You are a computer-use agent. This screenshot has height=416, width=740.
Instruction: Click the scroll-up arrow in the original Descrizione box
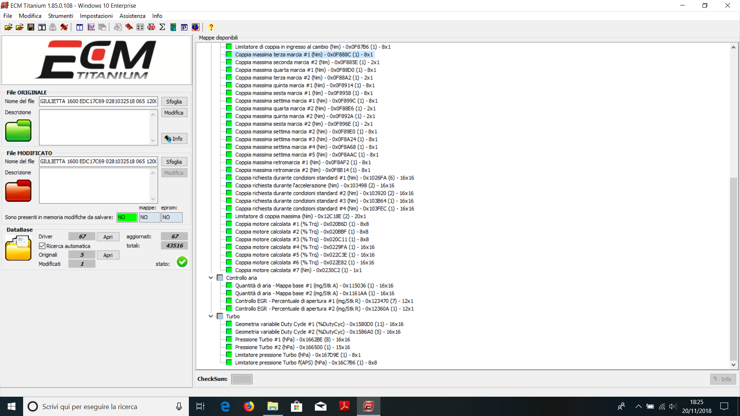click(x=153, y=115)
